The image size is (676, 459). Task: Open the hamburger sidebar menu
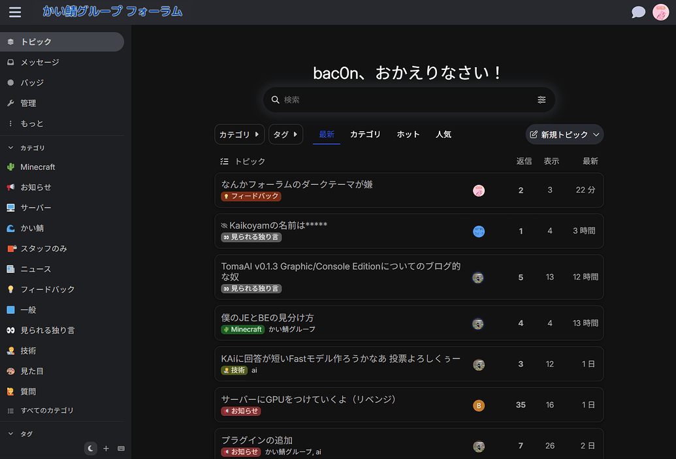(15, 12)
